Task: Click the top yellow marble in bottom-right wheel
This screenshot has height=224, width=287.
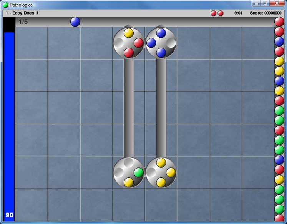Action: 161,163
